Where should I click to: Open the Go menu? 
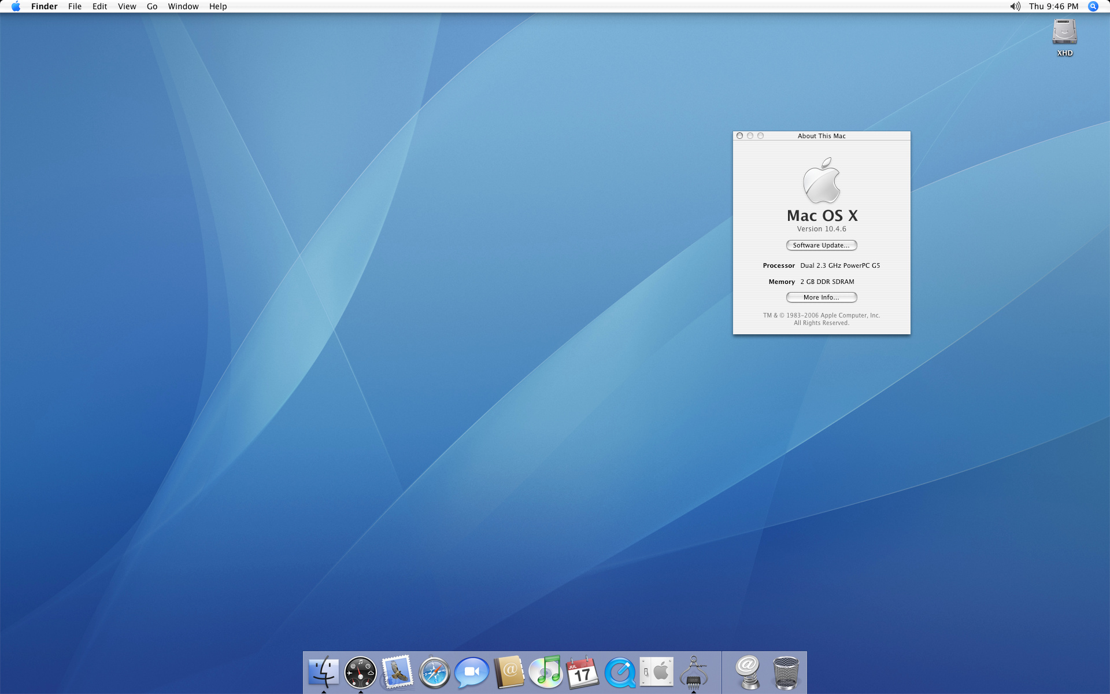click(152, 6)
